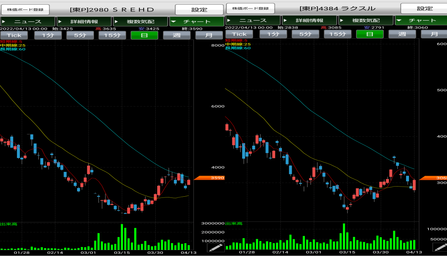447x256 pixels.
Task: Expand 詳細情報 section in SREHD panel
Action: pyautogui.click(x=84, y=21)
